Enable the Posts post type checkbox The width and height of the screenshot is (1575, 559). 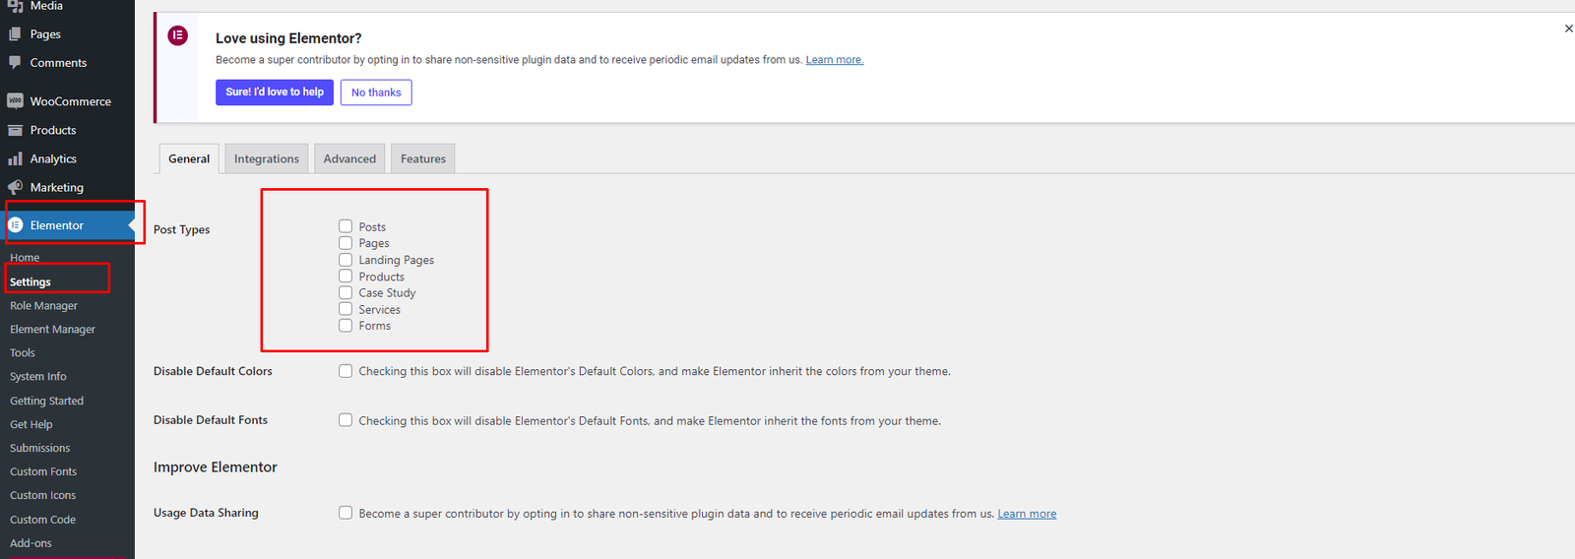coord(346,226)
